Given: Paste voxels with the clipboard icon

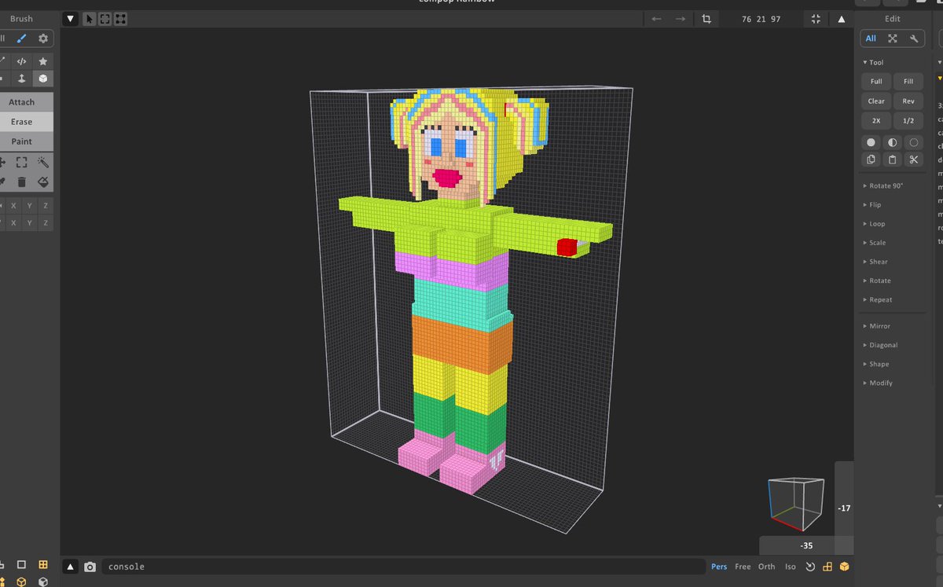Looking at the screenshot, I should point(892,160).
